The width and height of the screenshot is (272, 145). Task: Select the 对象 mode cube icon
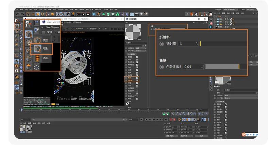(37, 48)
